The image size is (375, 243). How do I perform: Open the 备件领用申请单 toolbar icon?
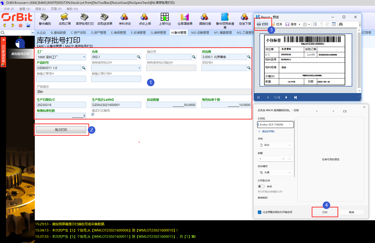click(225, 21)
